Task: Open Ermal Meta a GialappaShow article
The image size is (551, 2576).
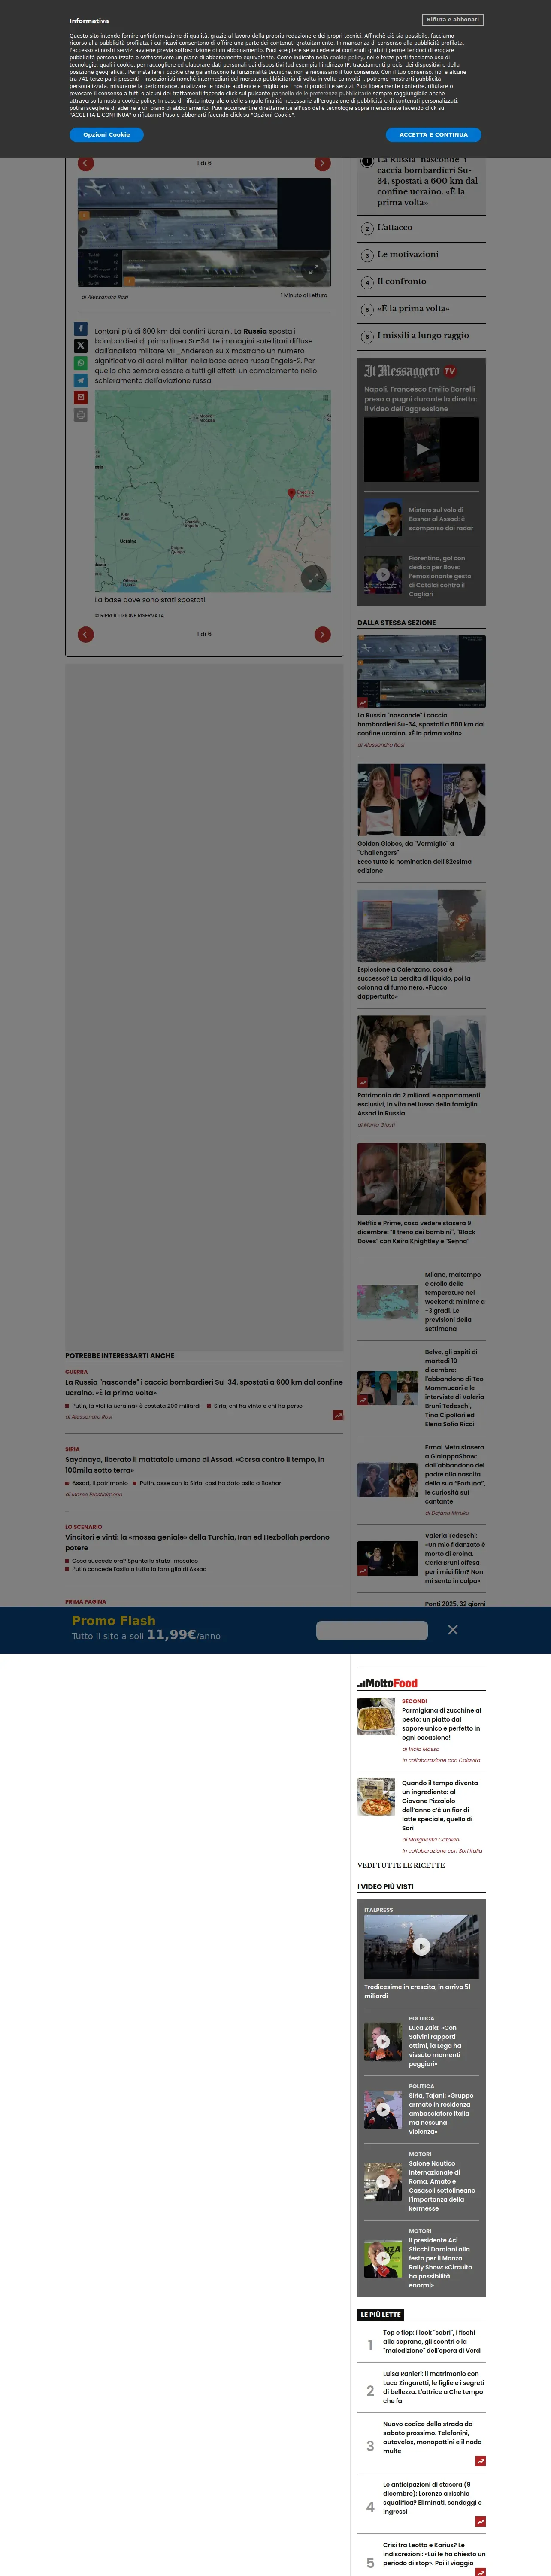Action: tap(454, 1474)
